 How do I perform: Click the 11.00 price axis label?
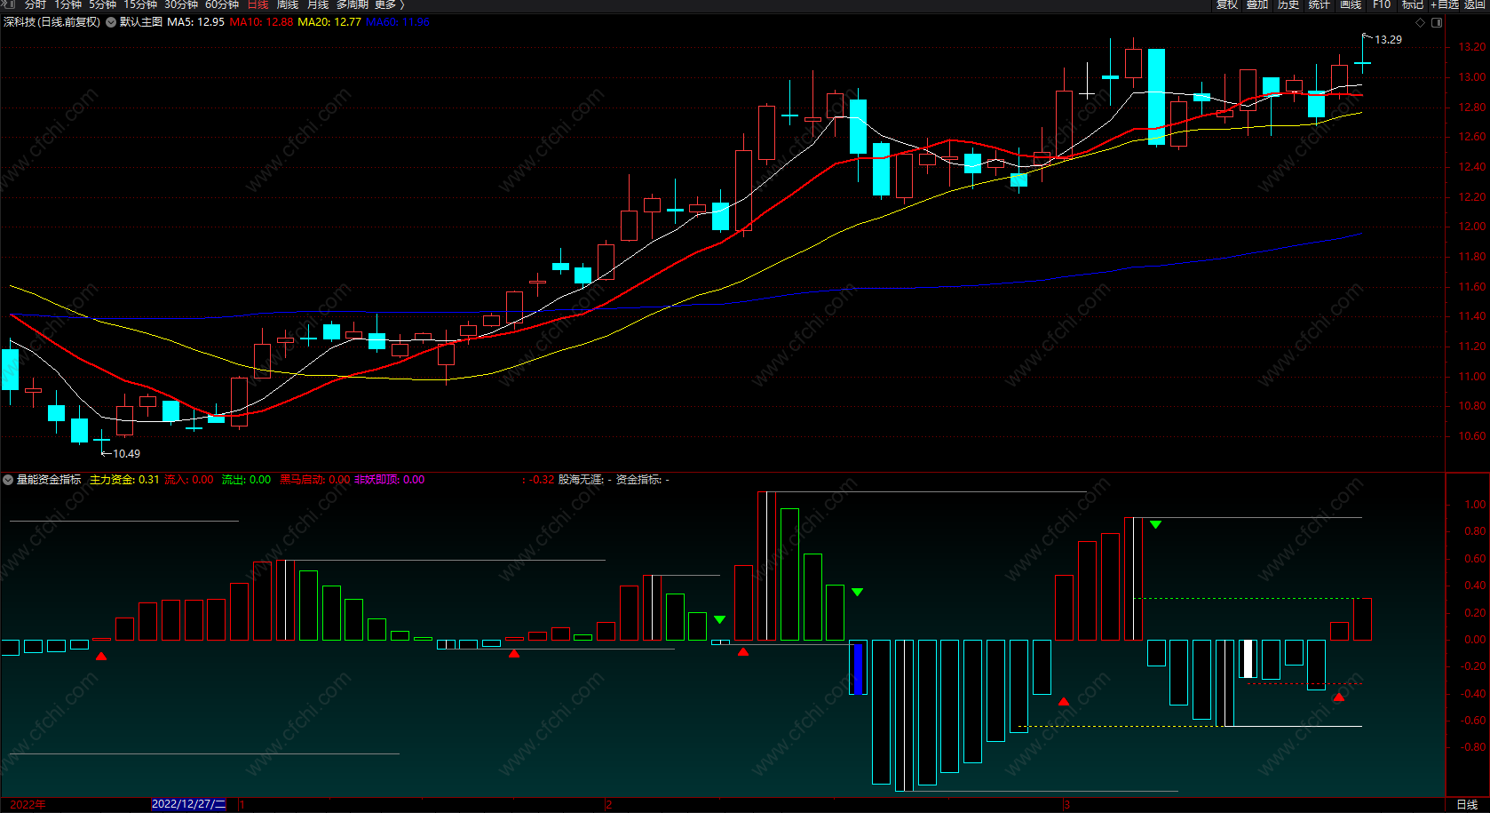1471,377
